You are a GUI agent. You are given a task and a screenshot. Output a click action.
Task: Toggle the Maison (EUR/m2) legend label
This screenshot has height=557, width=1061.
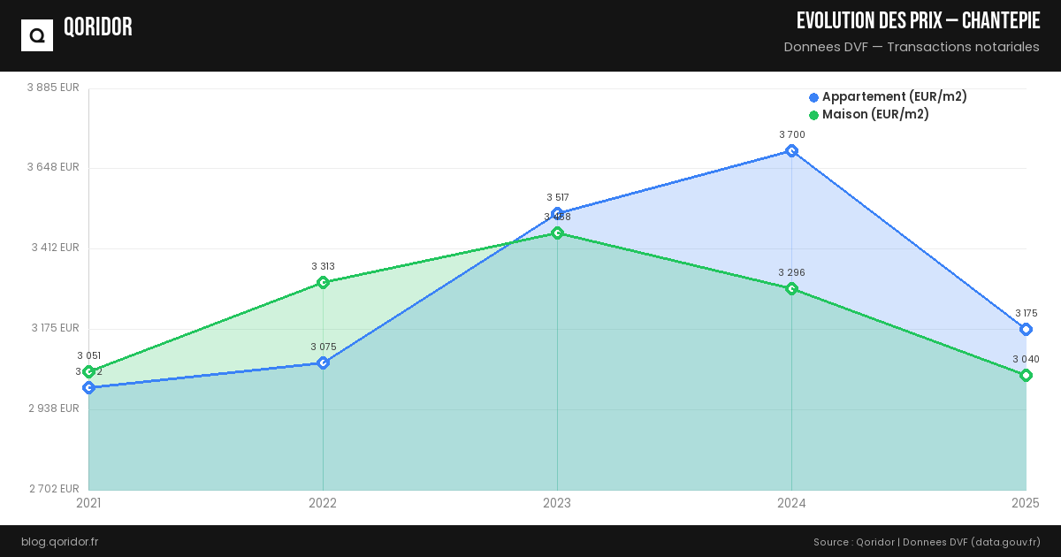click(875, 115)
